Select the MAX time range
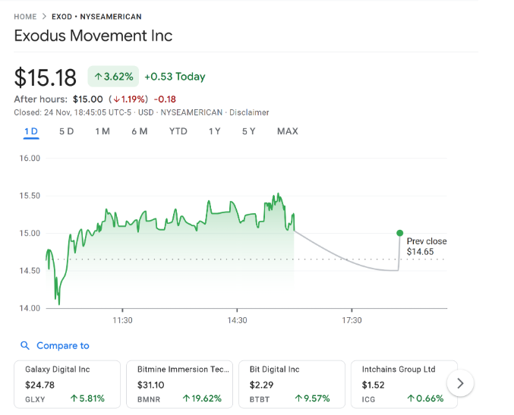This screenshot has height=415, width=514. 288,131
